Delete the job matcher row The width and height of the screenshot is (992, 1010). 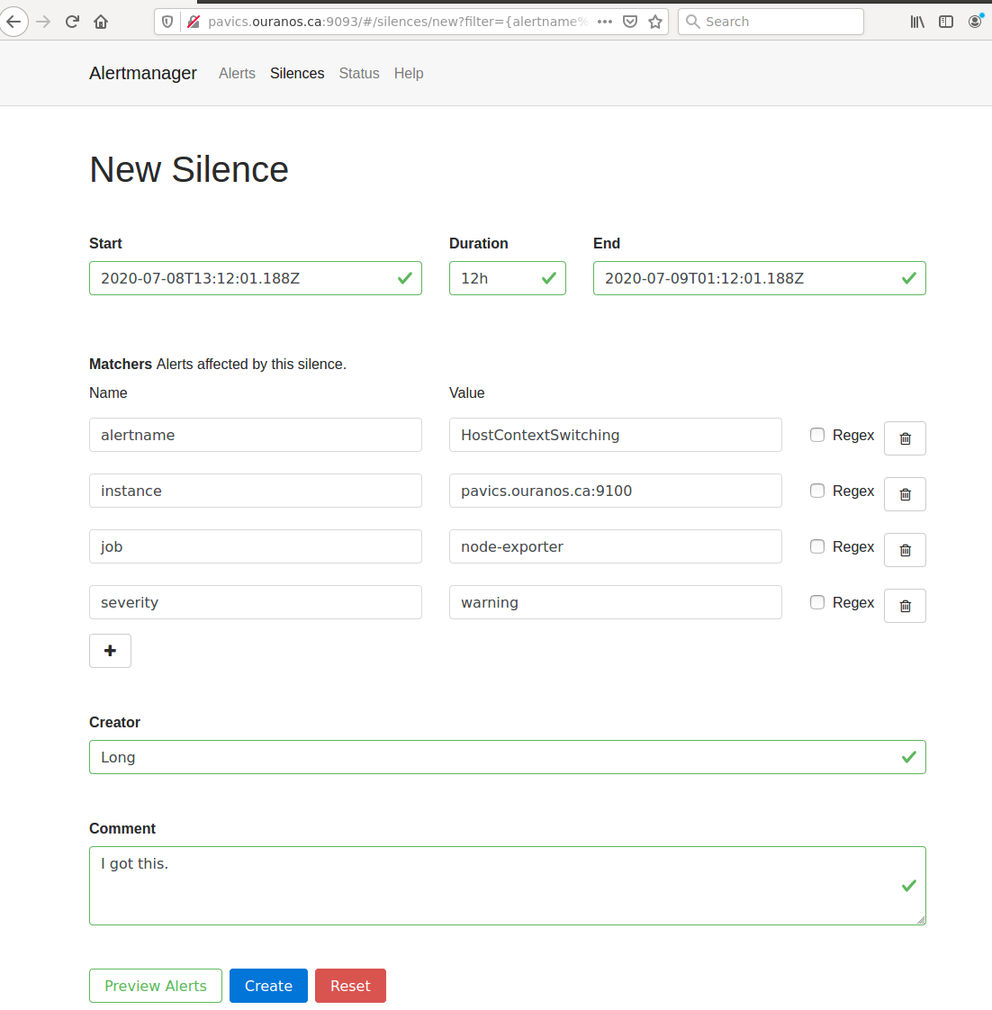tap(905, 550)
